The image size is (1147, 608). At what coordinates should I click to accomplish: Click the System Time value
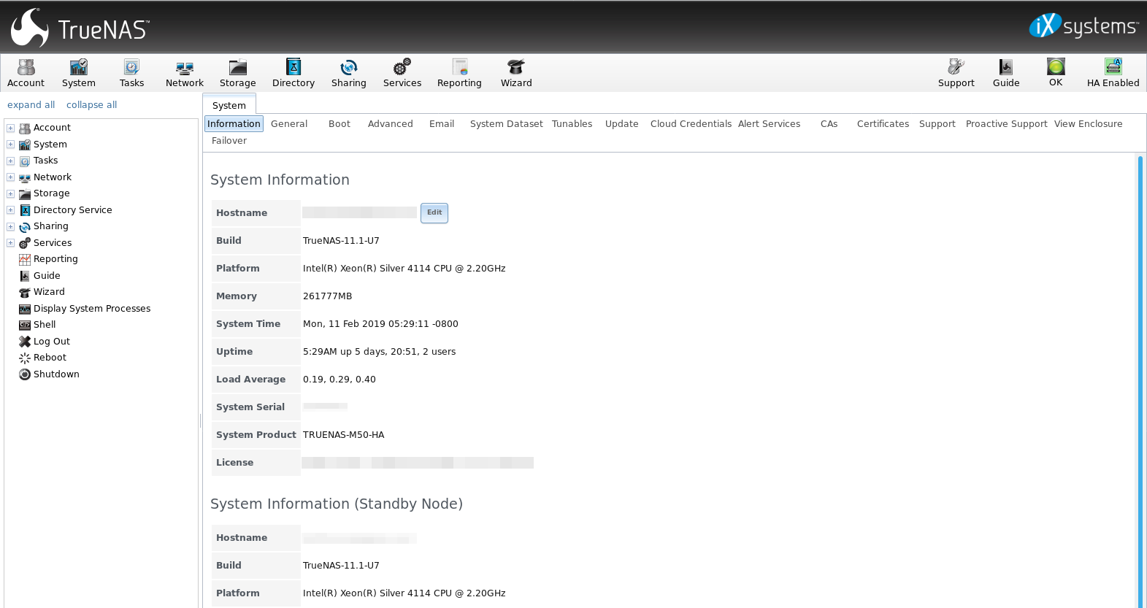380,324
